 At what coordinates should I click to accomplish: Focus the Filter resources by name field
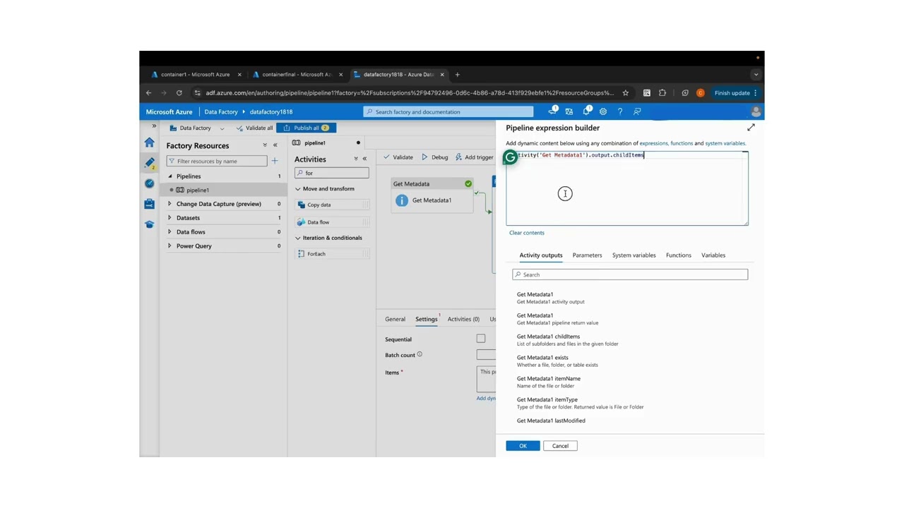click(x=217, y=161)
